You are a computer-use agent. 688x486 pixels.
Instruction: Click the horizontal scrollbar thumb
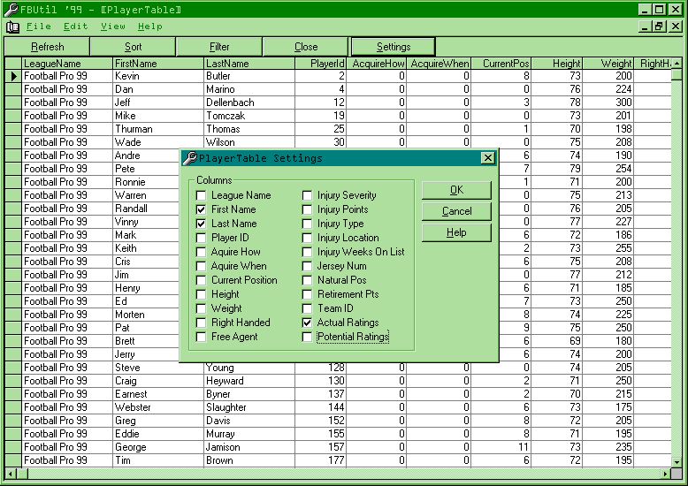click(22, 474)
